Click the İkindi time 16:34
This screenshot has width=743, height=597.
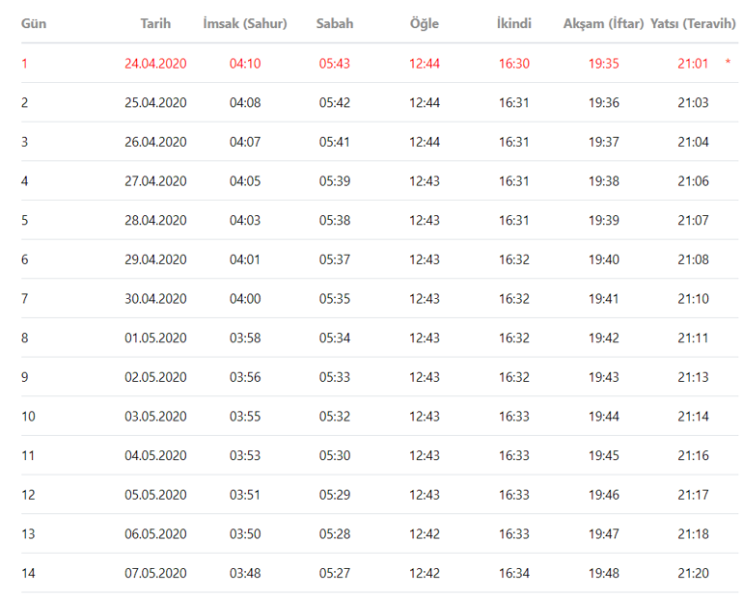(514, 574)
